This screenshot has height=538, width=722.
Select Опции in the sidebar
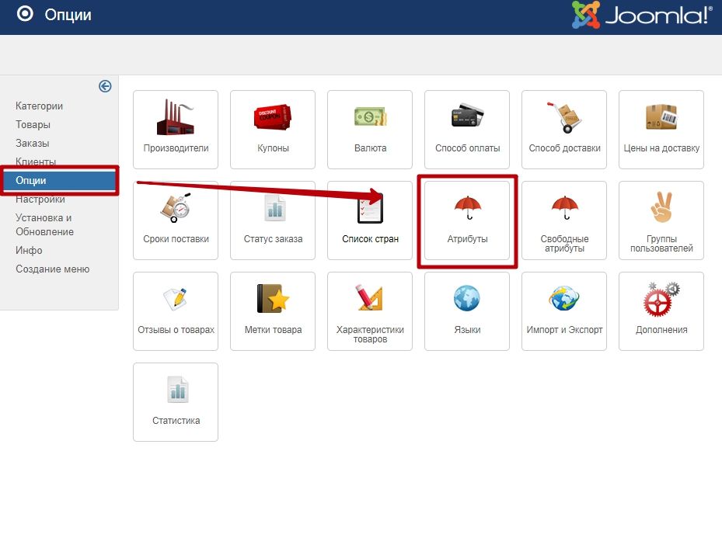(x=59, y=180)
